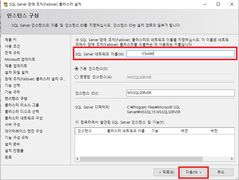239x180 pixels.
Task: Click the 인스턴스 ID(I) input field
Action: 180,93
